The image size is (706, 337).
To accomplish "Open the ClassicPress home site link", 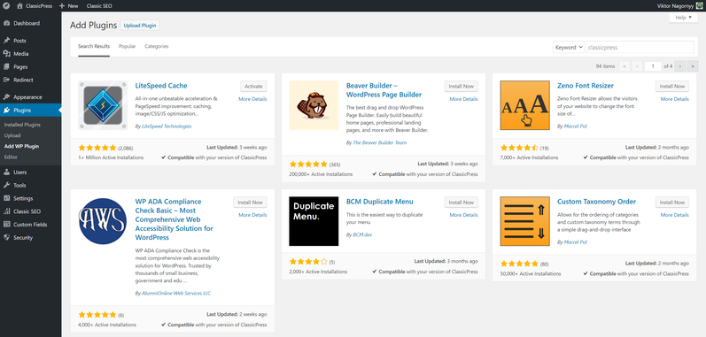I will [x=35, y=6].
